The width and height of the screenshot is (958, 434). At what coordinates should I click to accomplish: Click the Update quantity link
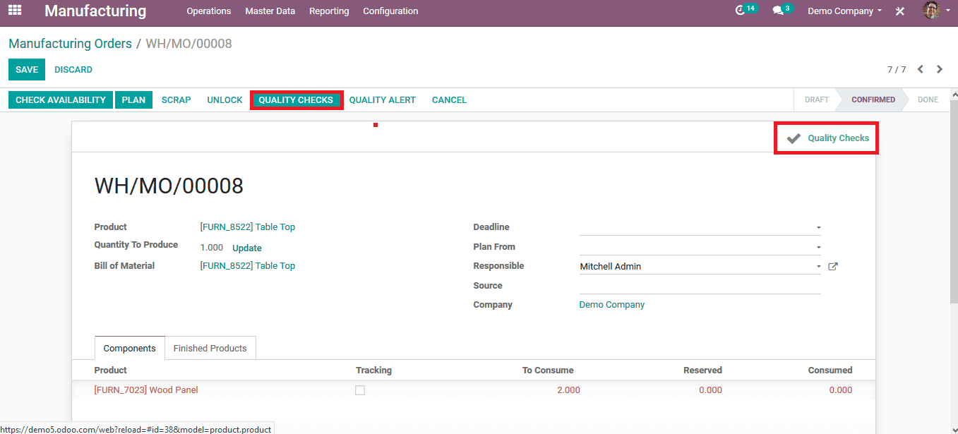247,248
